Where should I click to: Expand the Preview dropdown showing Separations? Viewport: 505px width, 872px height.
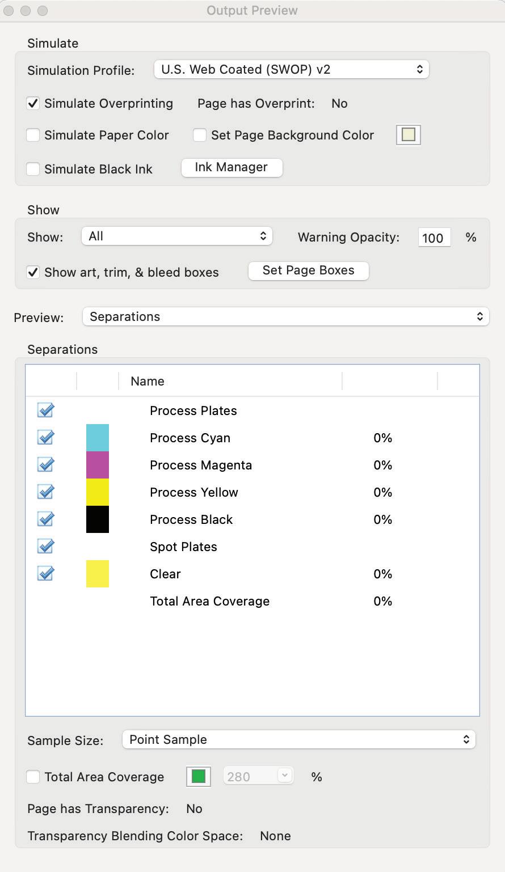pos(285,316)
